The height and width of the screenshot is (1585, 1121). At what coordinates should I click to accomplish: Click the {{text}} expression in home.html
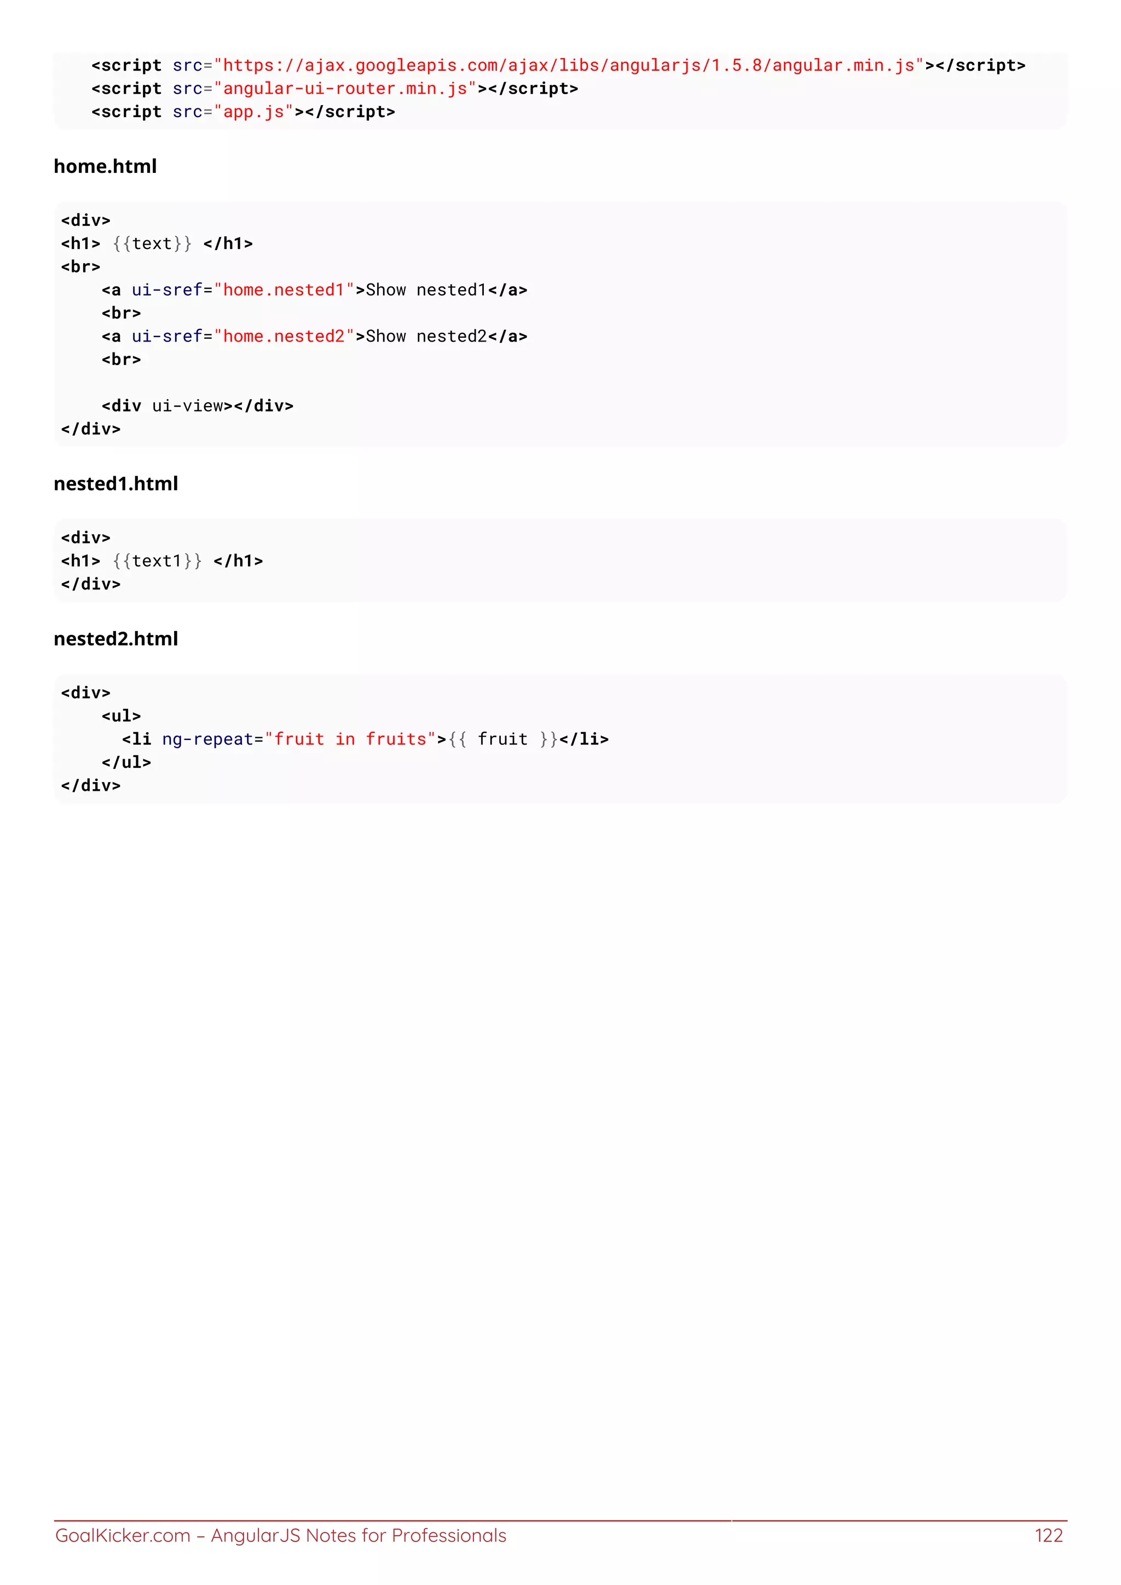tap(152, 244)
